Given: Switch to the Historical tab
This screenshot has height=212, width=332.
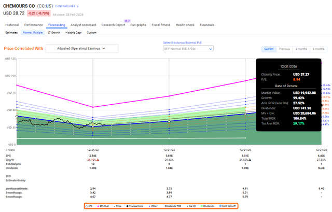Looking at the screenshot, I should point(12,25).
